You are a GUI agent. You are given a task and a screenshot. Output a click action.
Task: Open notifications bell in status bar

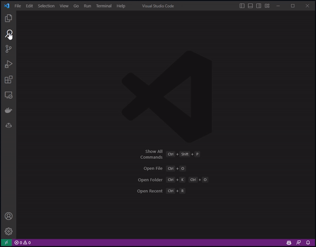(308, 243)
